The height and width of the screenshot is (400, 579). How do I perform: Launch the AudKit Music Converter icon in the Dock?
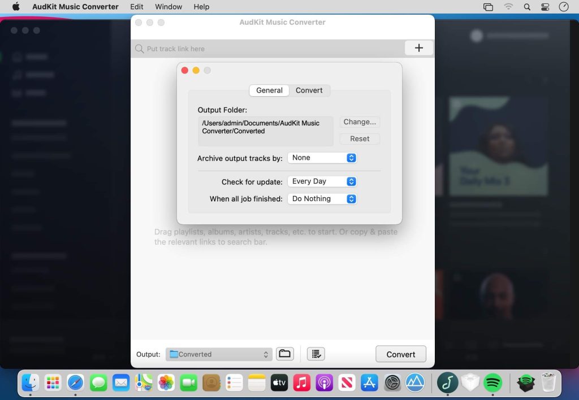[447, 382]
